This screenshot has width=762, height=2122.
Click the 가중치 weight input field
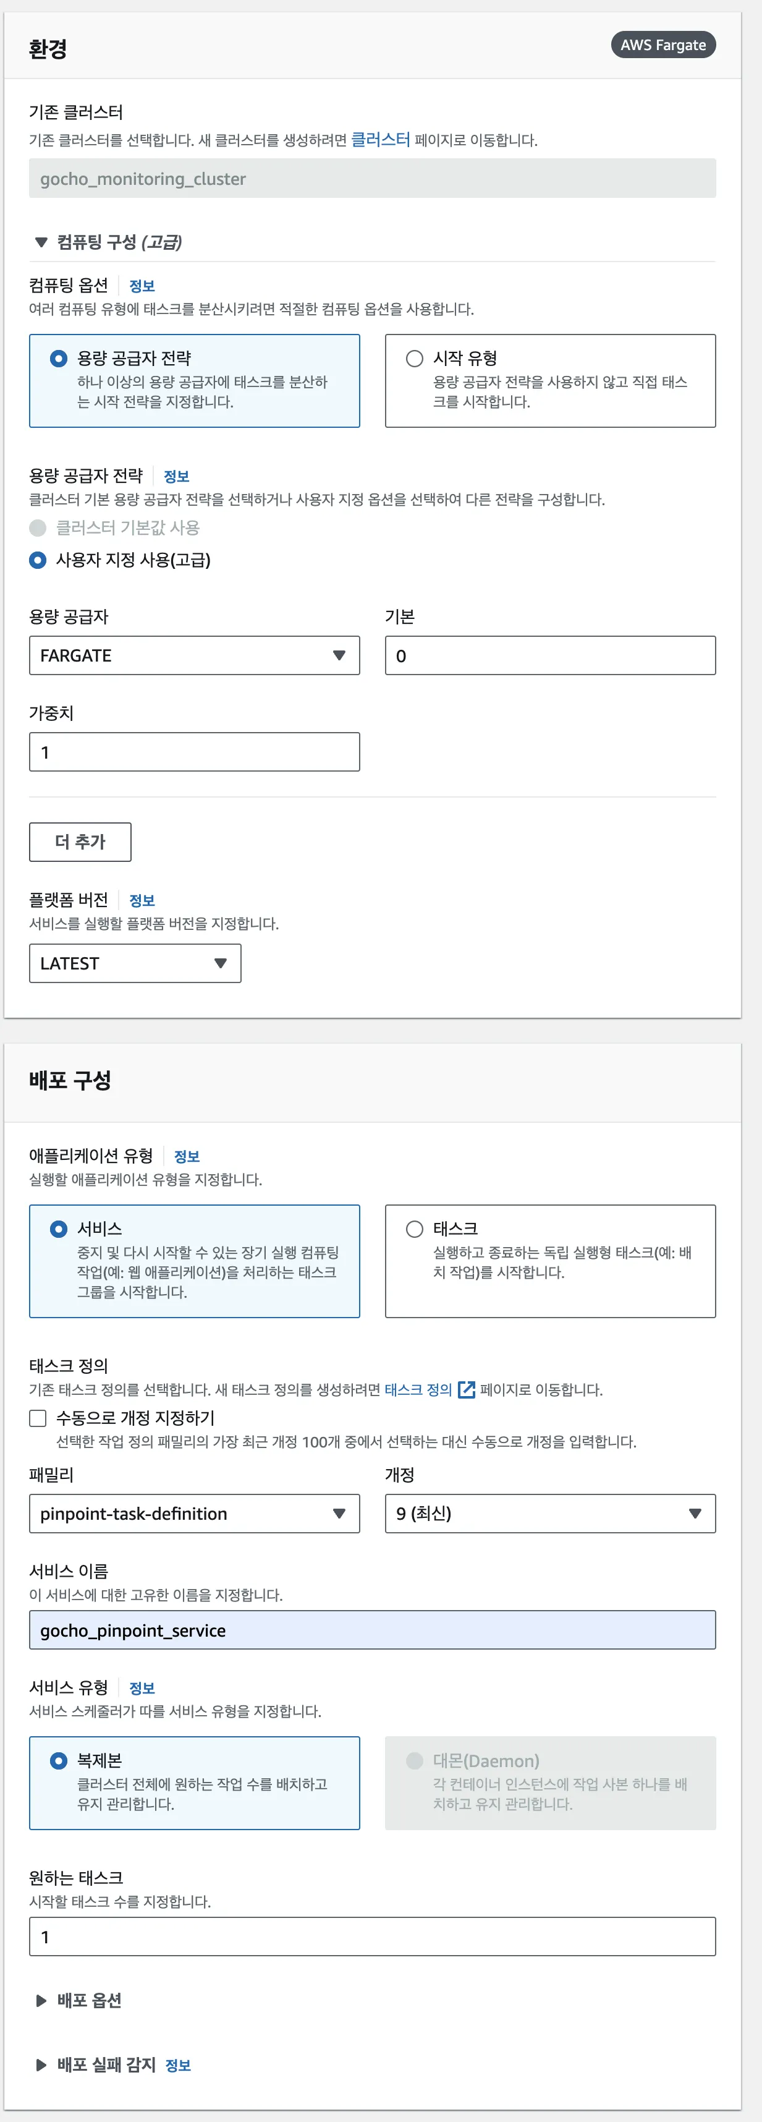tap(195, 752)
